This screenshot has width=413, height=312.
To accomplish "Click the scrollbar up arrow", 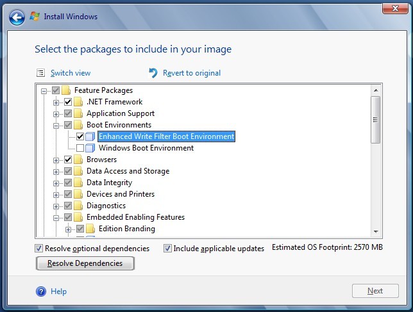I will click(x=376, y=90).
